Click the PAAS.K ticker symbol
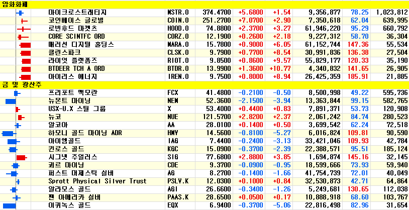The height and width of the screenshot is (210, 409). pyautogui.click(x=178, y=197)
